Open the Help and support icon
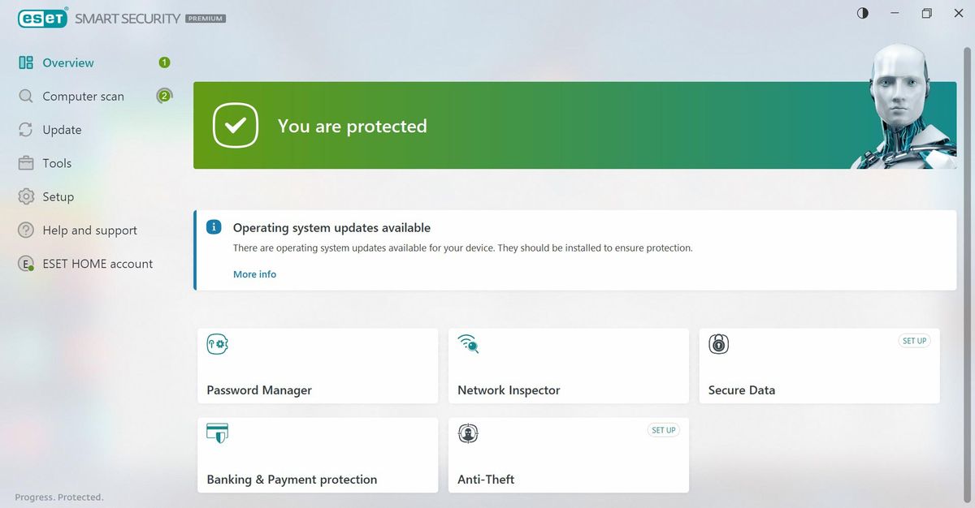This screenshot has height=508, width=975. click(x=25, y=230)
